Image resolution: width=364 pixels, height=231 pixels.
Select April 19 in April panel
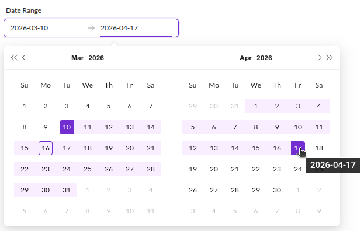pyautogui.click(x=193, y=169)
